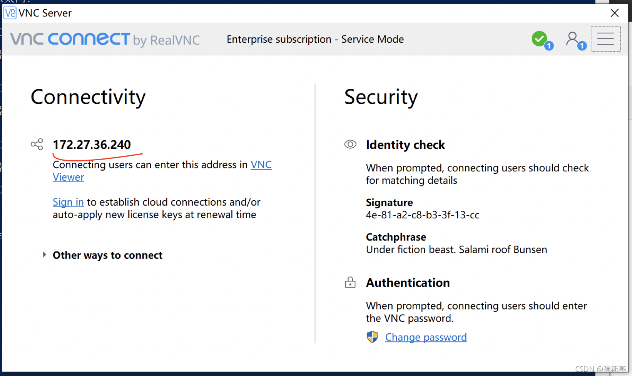The width and height of the screenshot is (632, 376).
Task: Open the hamburger menu button
Action: click(605, 39)
